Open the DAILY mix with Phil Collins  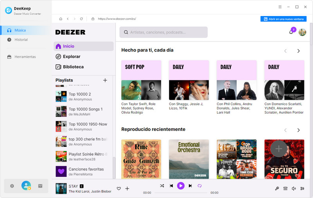237,80
